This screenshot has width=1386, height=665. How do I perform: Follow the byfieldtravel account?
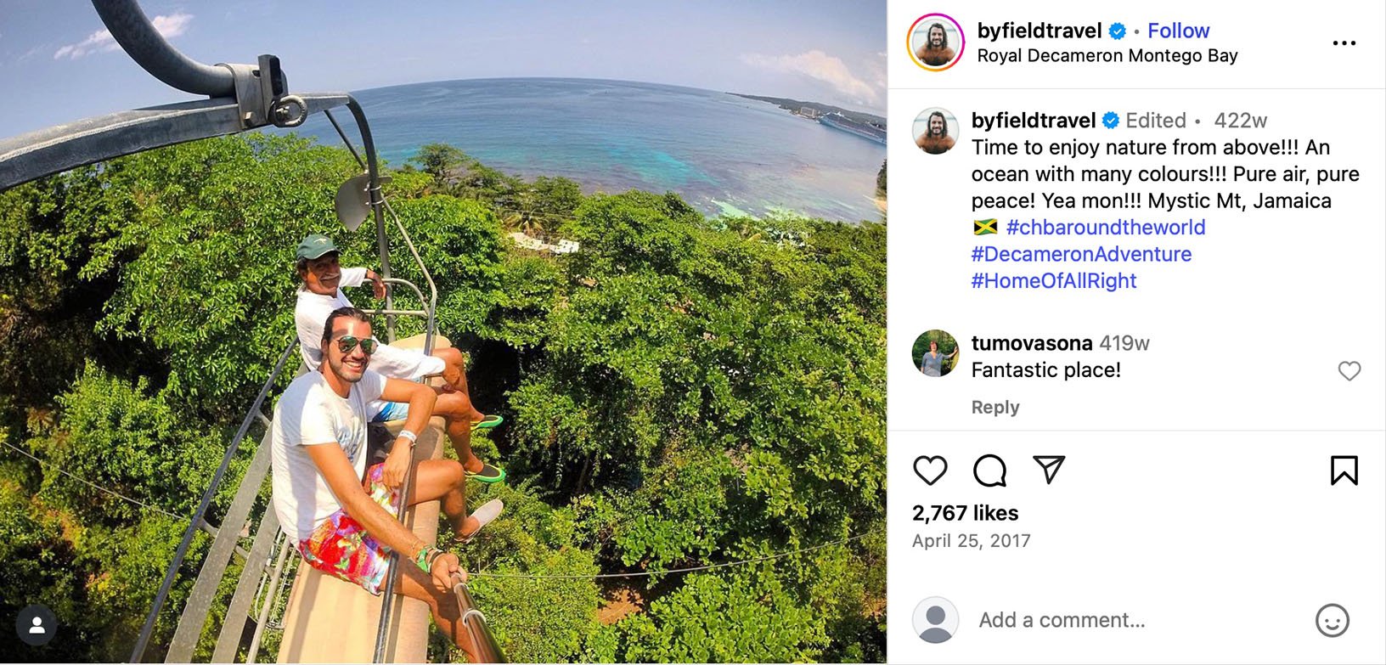1178,30
